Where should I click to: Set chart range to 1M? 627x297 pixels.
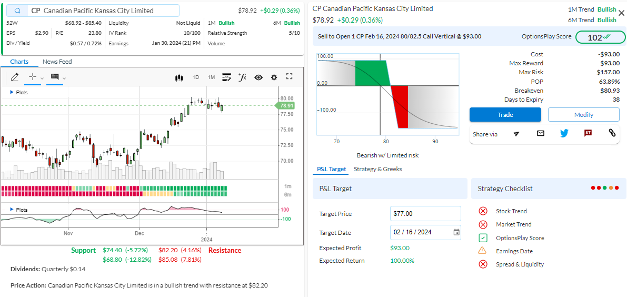point(211,77)
